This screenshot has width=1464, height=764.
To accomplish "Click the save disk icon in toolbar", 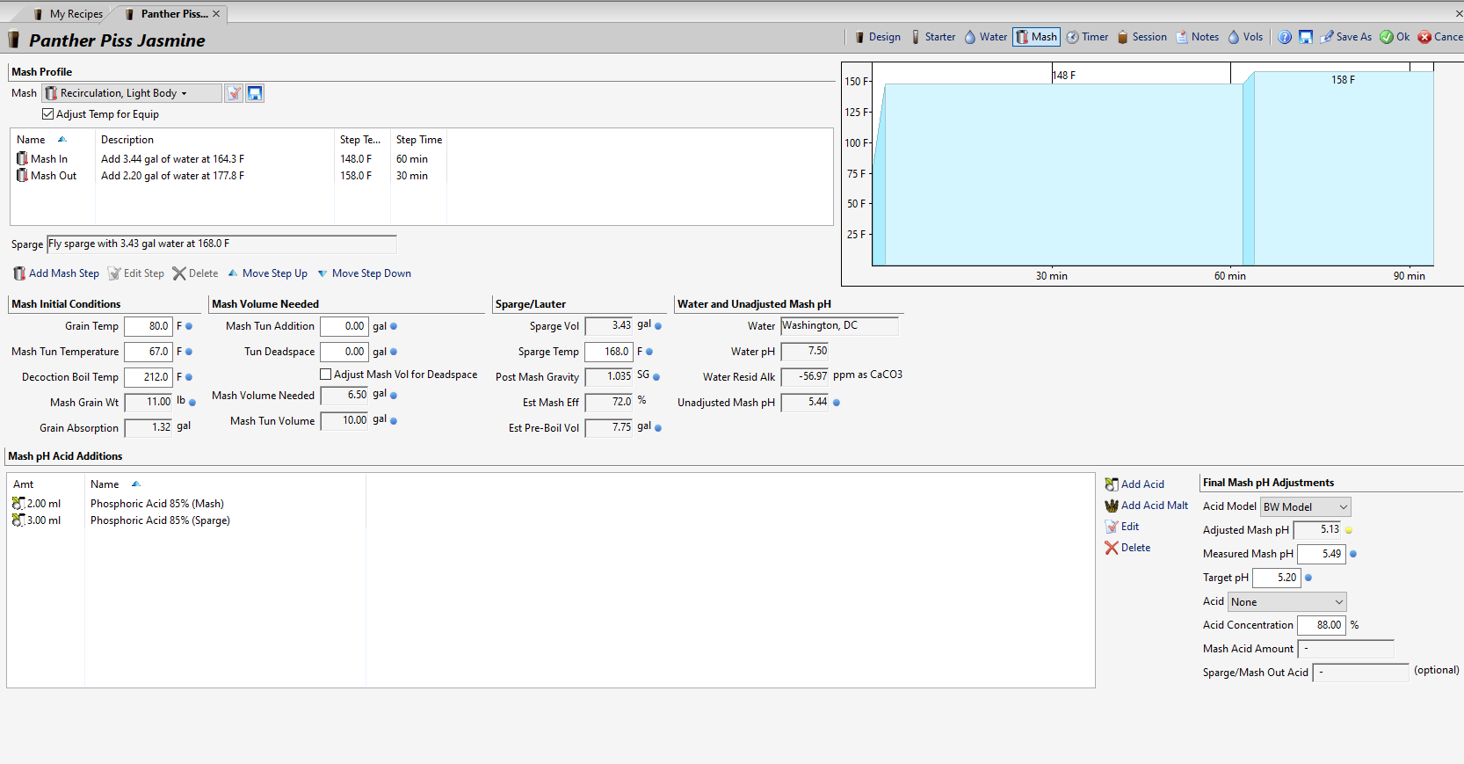I will pos(1306,37).
